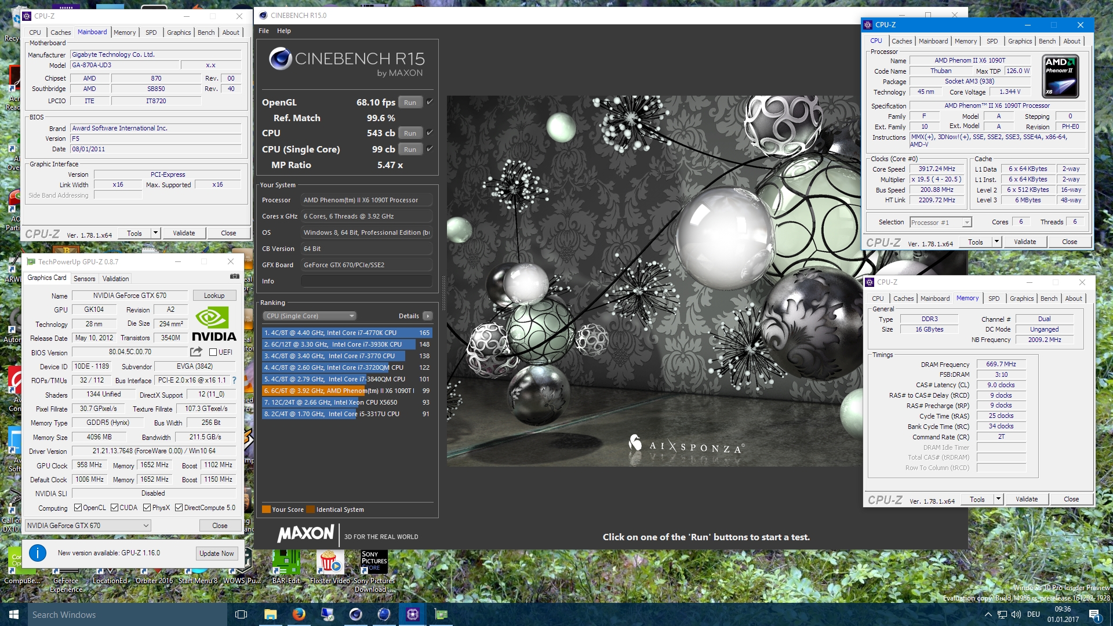The height and width of the screenshot is (626, 1113).
Task: Toggle the OpenCL checkbox
Action: 78,508
